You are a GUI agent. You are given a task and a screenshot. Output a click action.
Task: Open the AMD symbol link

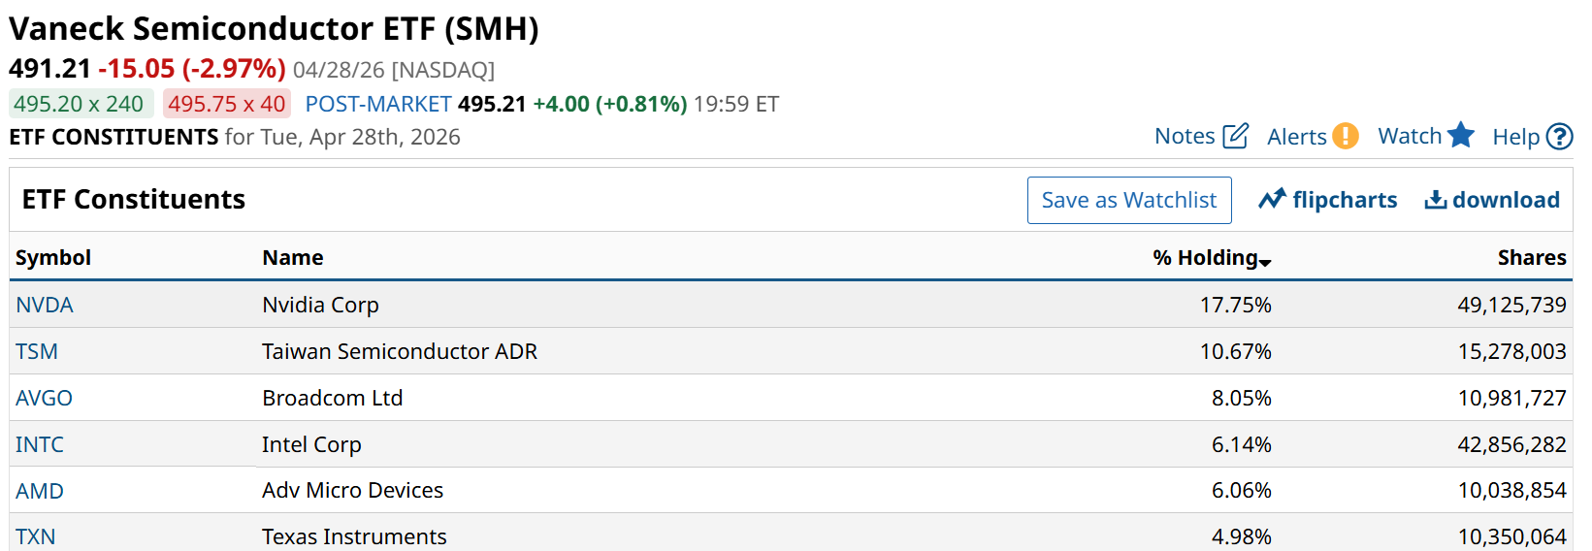[40, 491]
